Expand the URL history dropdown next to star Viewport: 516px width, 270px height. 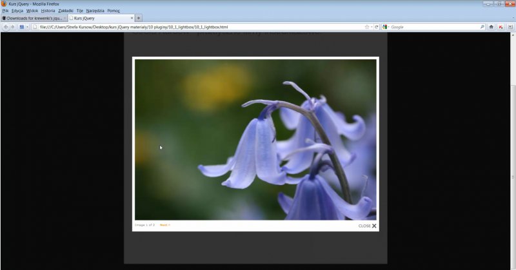(372, 27)
